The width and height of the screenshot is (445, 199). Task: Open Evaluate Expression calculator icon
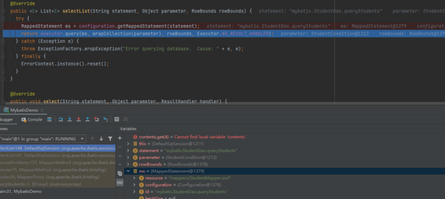point(117,120)
